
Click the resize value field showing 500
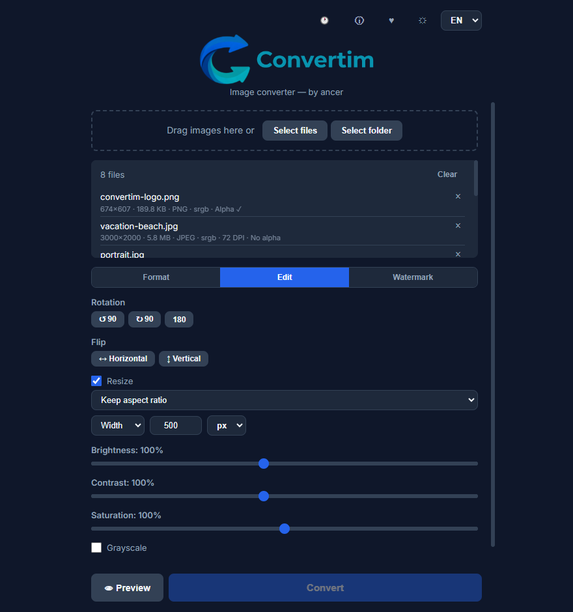coord(176,425)
